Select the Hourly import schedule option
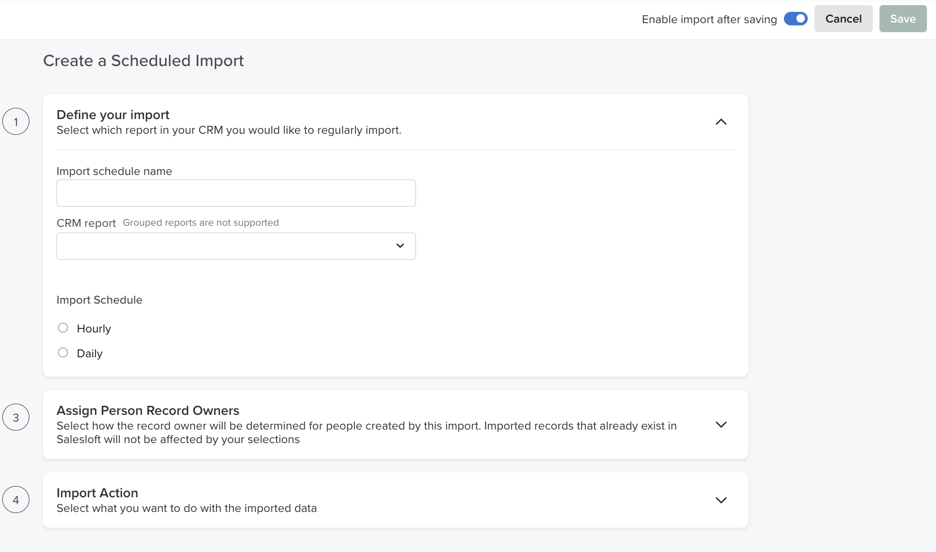 (63, 327)
